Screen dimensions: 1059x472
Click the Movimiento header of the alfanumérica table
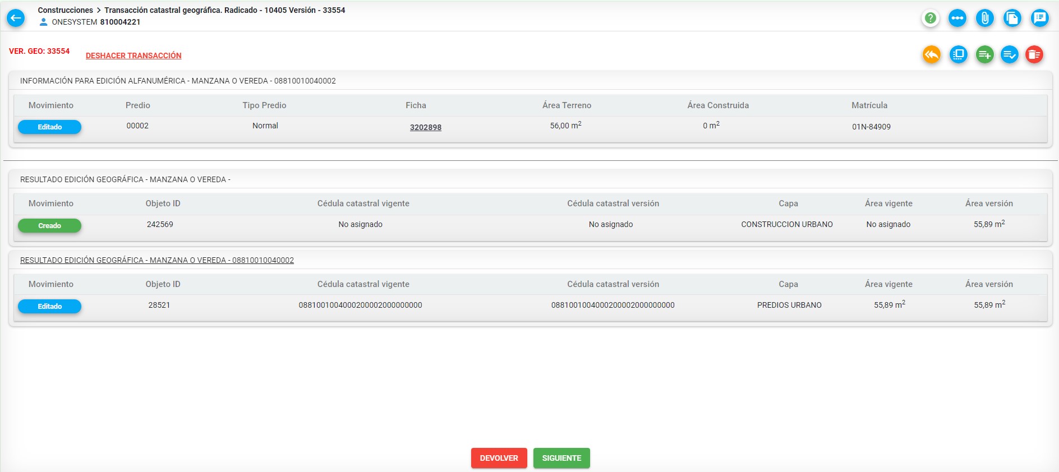tap(51, 105)
